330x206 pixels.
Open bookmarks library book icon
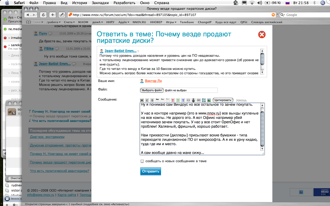tap(28, 22)
